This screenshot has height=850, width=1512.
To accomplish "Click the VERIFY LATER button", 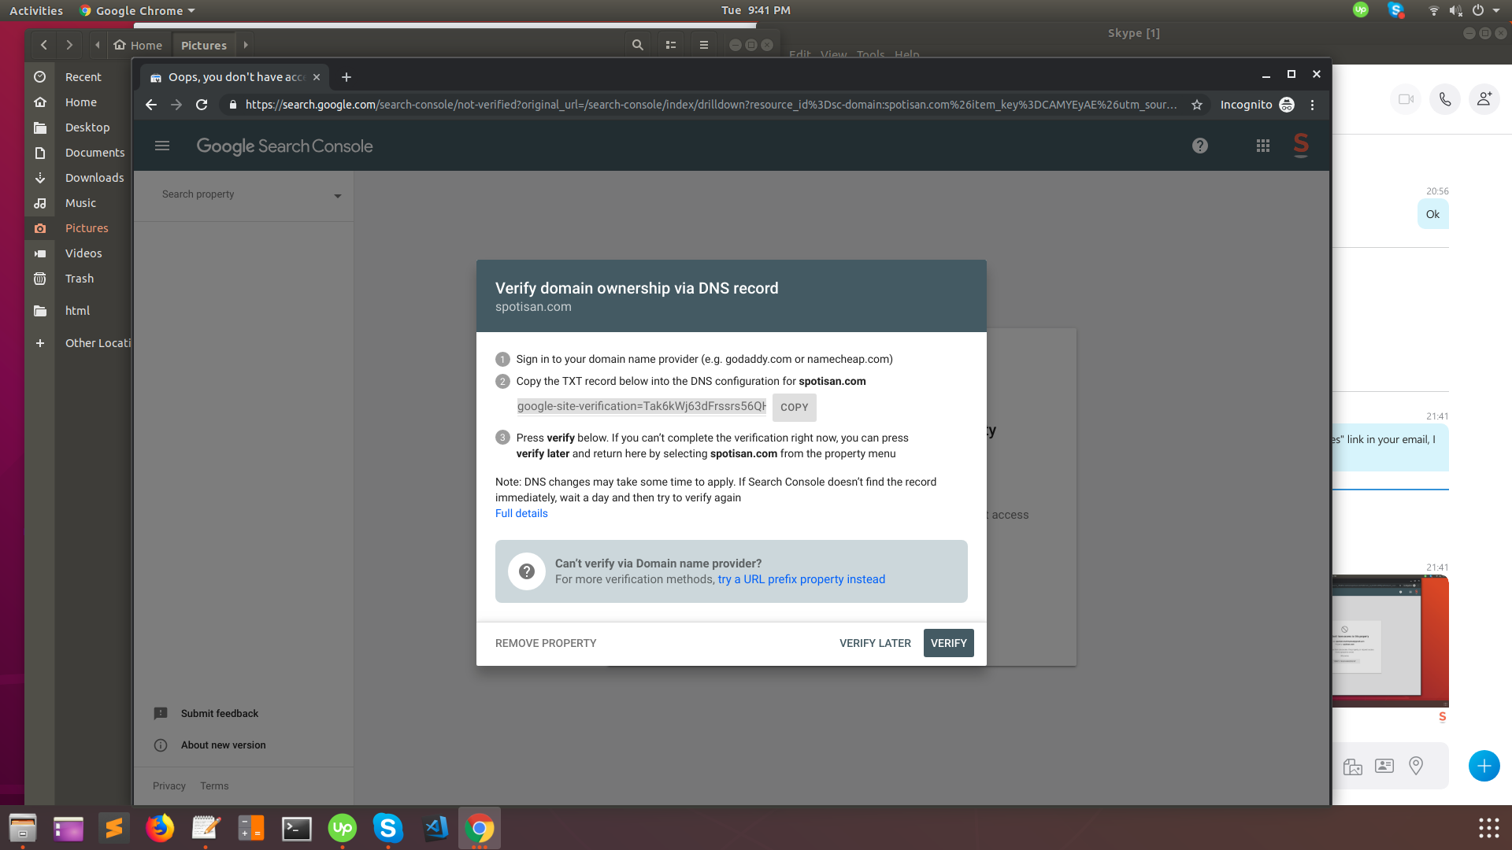I will click(875, 643).
